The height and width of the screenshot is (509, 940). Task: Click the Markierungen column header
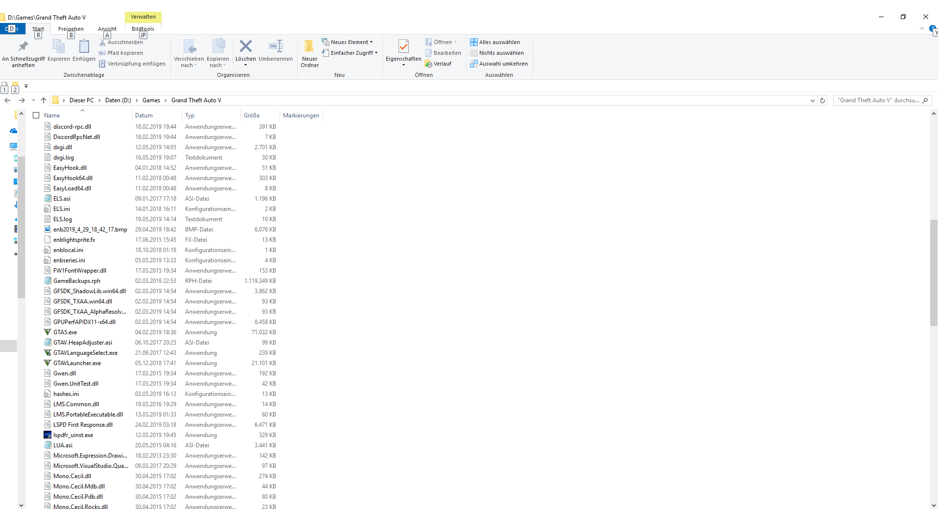click(x=301, y=116)
